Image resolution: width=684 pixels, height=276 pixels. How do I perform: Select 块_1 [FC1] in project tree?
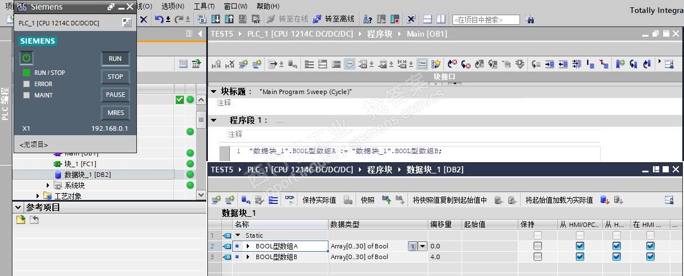tap(80, 163)
